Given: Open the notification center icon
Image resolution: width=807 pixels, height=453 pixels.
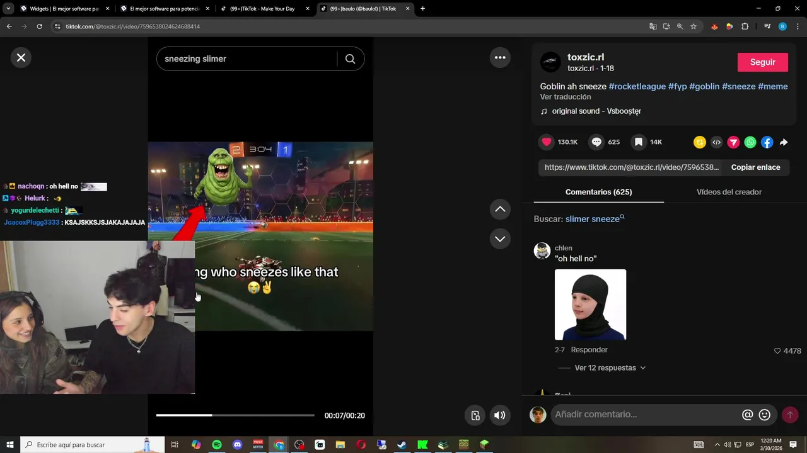Looking at the screenshot, I should coord(793,445).
